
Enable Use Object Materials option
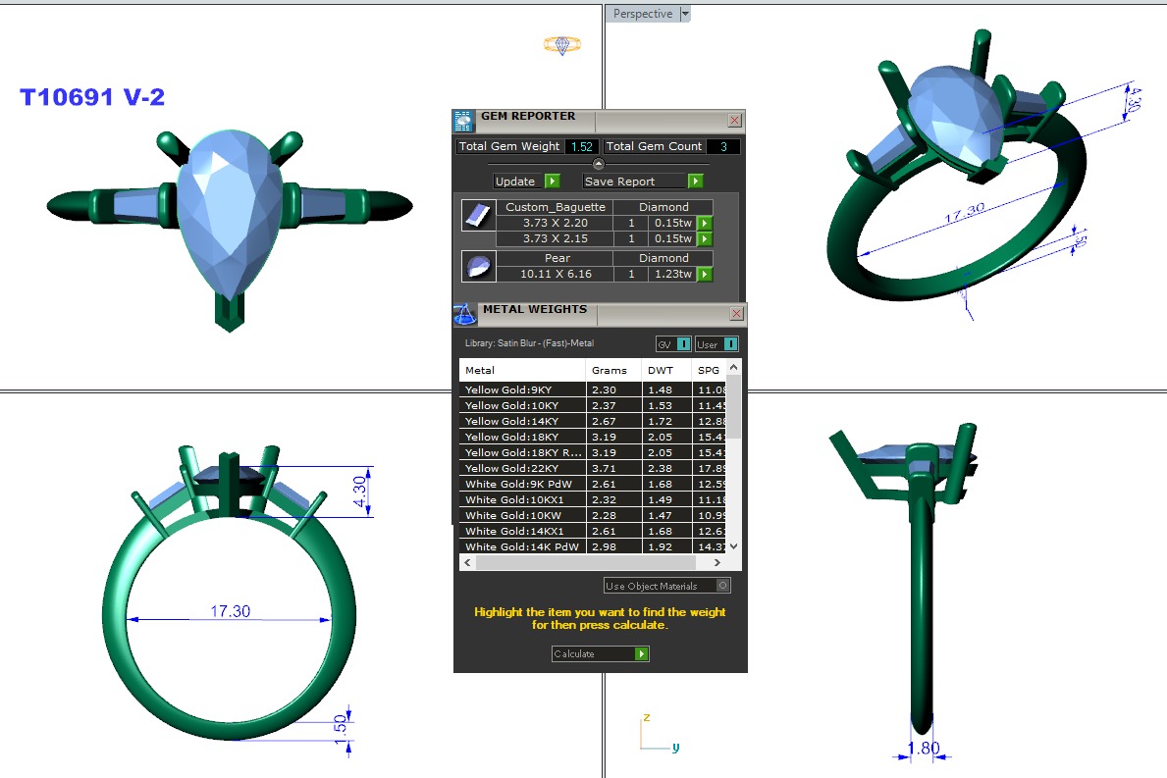pos(723,586)
